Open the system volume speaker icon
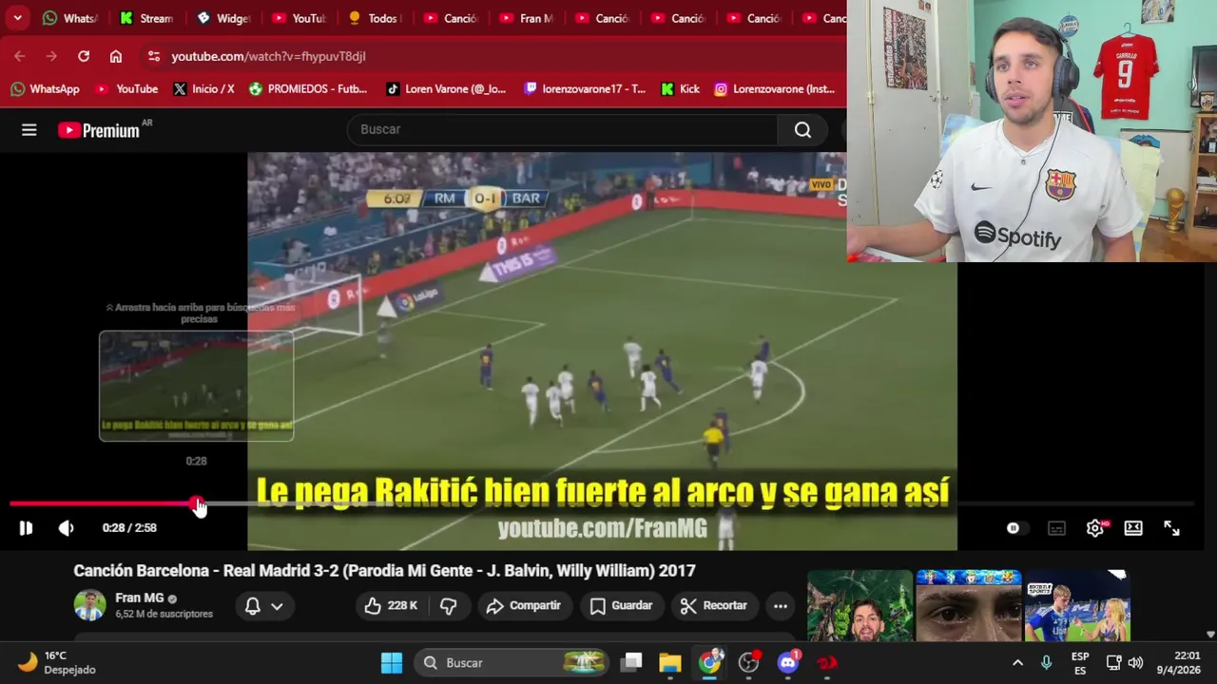Viewport: 1217px width, 684px height. (1135, 663)
